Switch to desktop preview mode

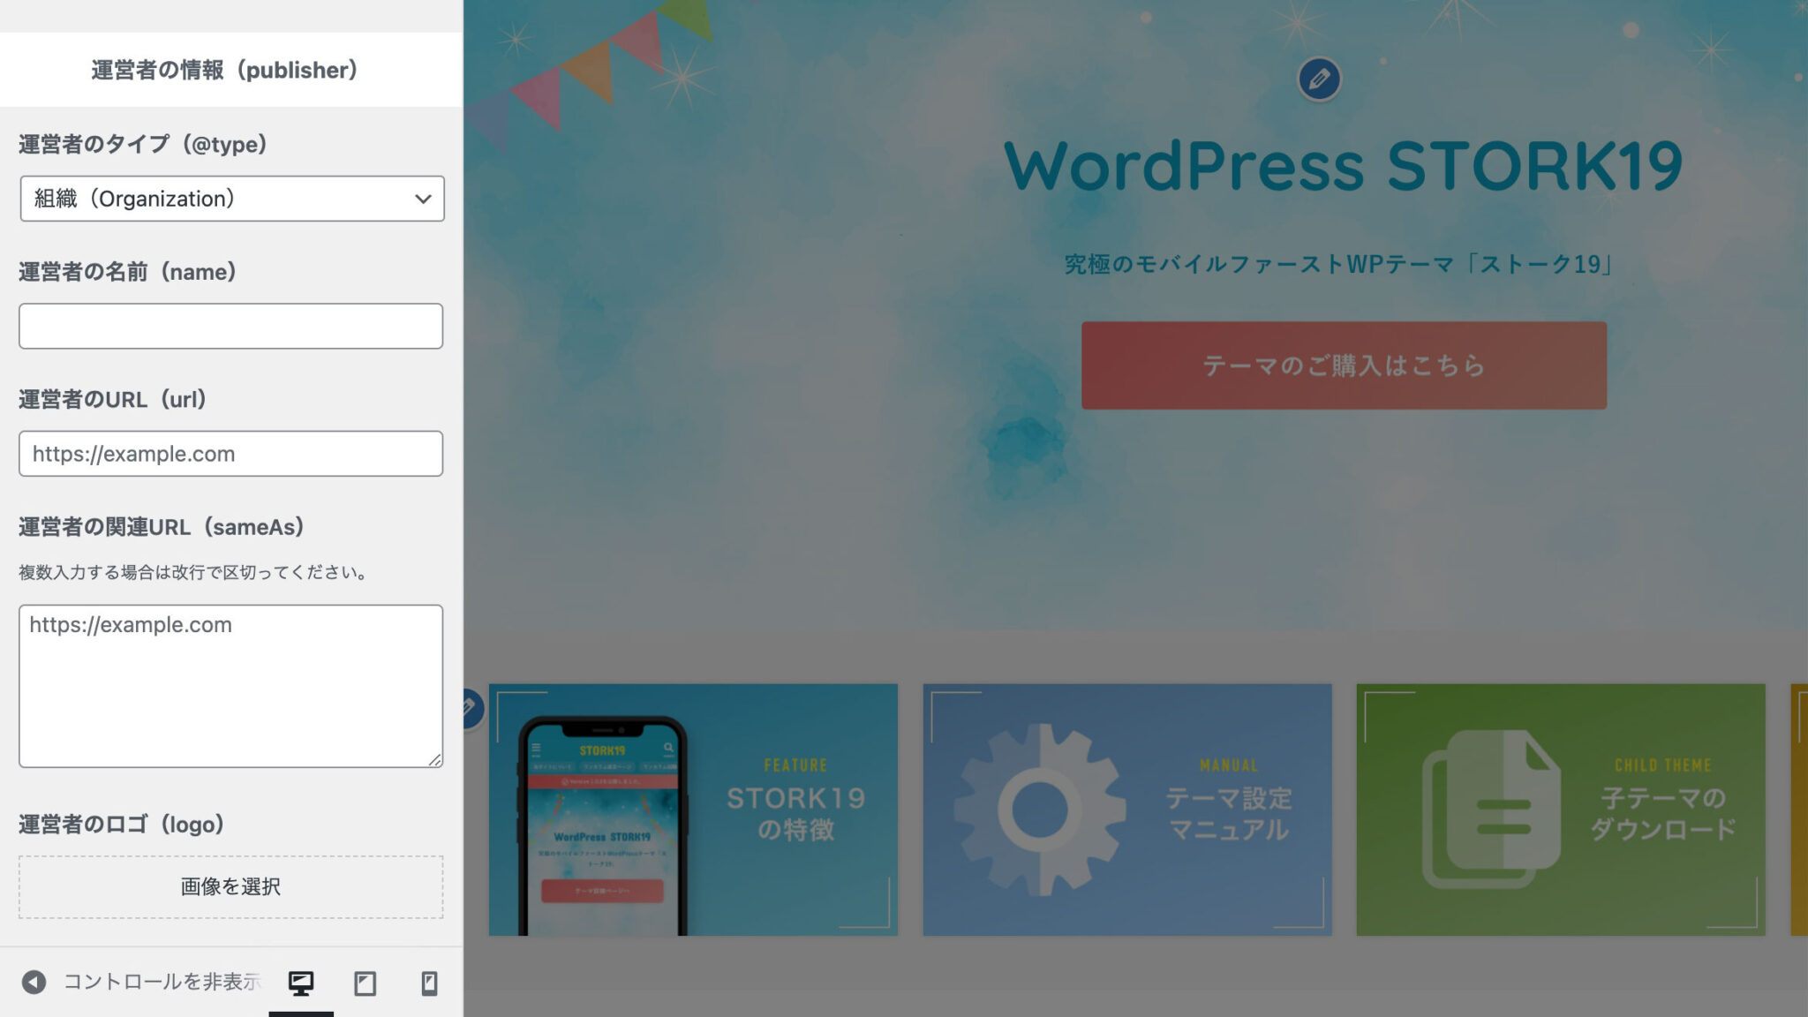click(301, 983)
